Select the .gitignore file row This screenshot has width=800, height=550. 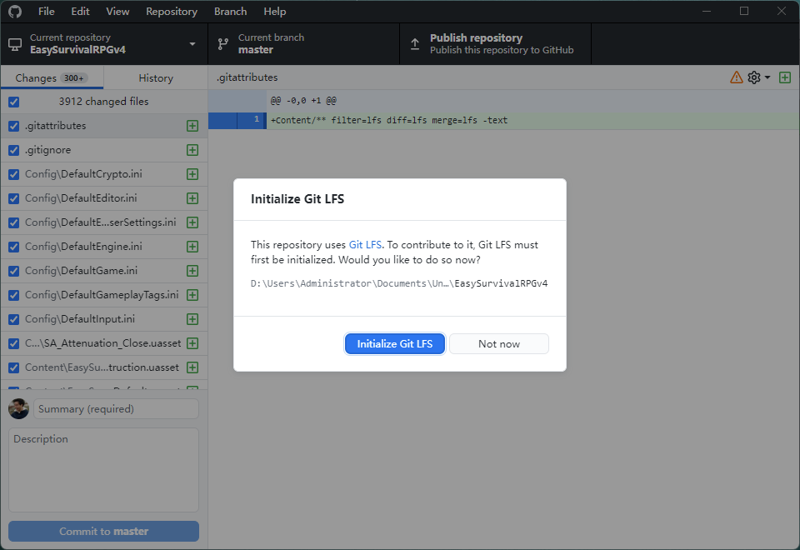coord(104,150)
